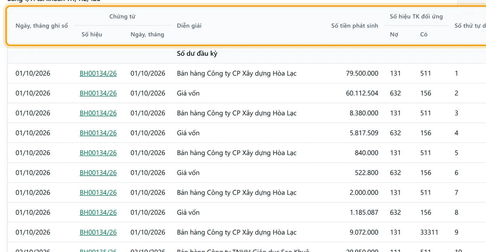486x252 pixels.
Task: Open voucher BH00134/26 in the 60.112.504 row
Action: click(x=98, y=93)
